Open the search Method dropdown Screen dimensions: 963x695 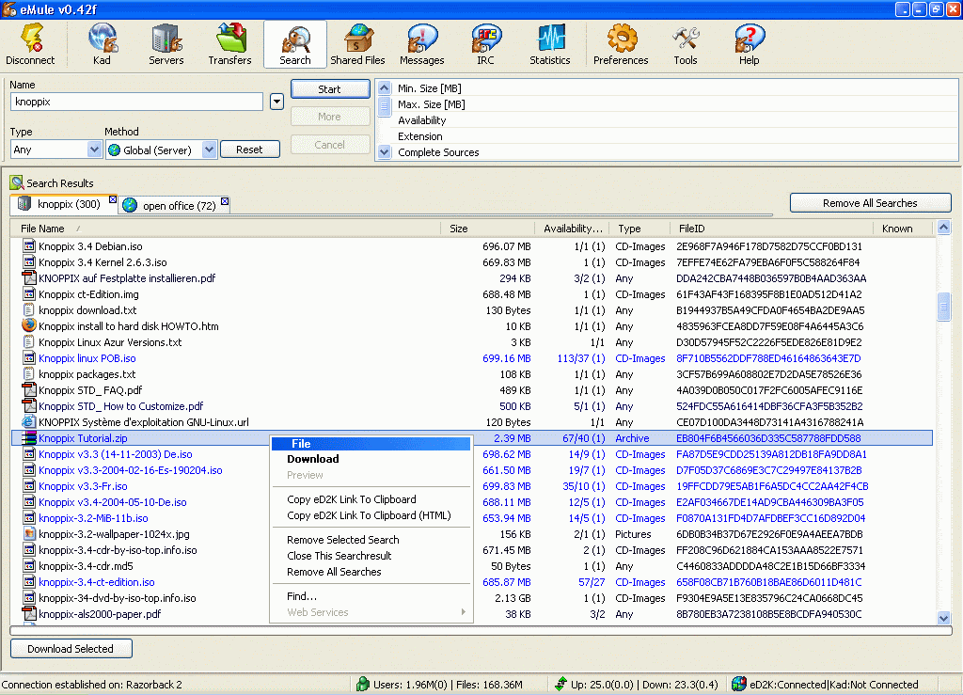point(209,150)
